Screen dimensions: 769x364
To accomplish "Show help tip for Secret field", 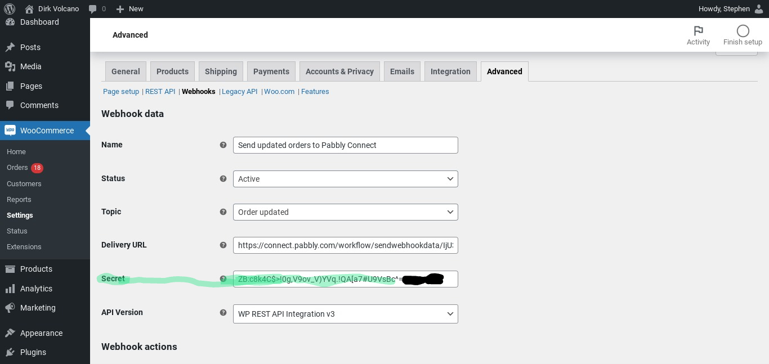I will click(x=223, y=279).
